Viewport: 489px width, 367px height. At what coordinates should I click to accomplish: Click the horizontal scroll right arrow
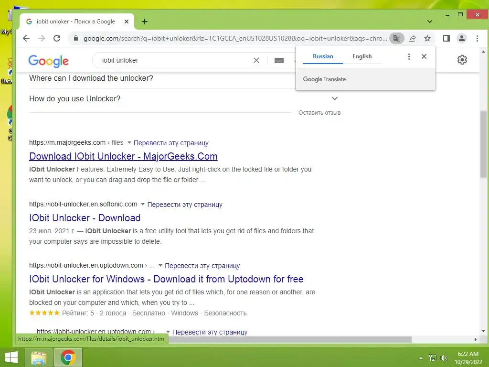pos(475,339)
